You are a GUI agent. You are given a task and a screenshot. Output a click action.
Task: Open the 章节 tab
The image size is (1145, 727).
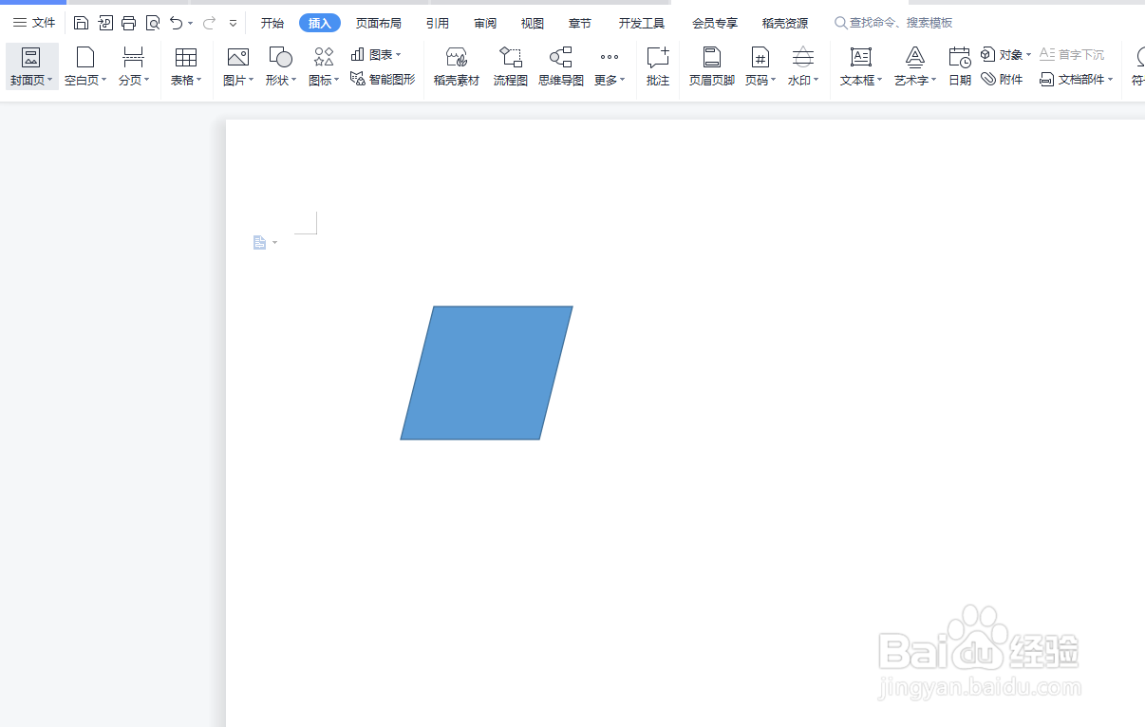coord(580,23)
